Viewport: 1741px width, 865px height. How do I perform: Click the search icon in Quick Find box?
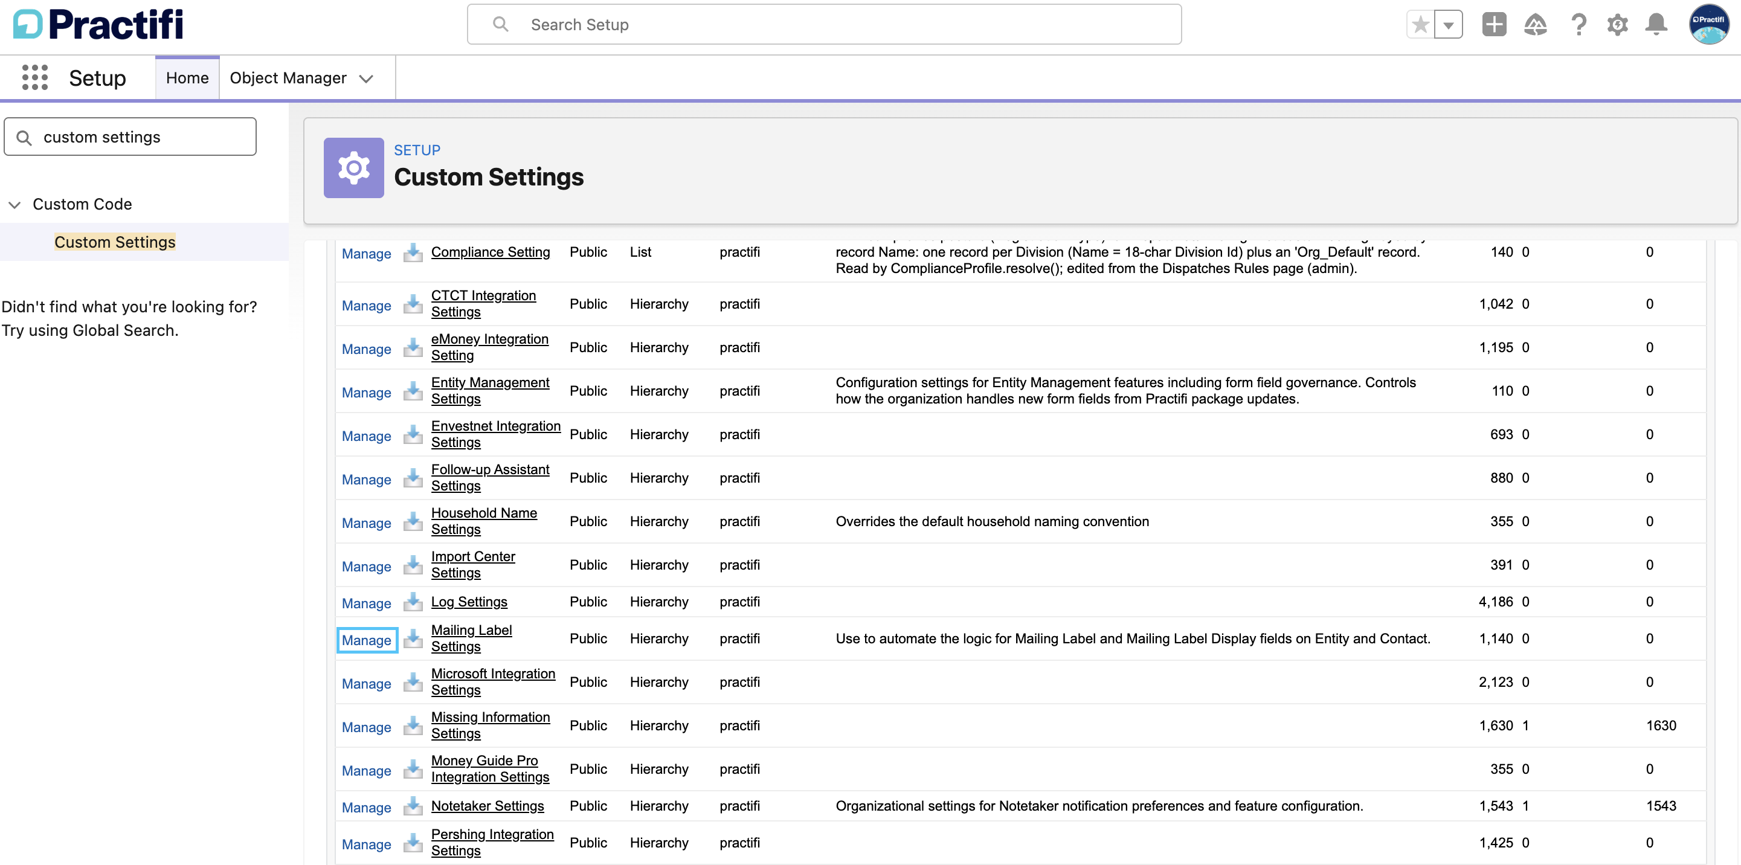pyautogui.click(x=24, y=137)
